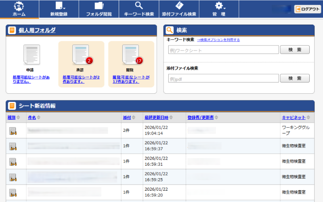The height and width of the screenshot is (202, 323).
Task: Sort the table by 最終更新日時 column
Action: [157, 118]
